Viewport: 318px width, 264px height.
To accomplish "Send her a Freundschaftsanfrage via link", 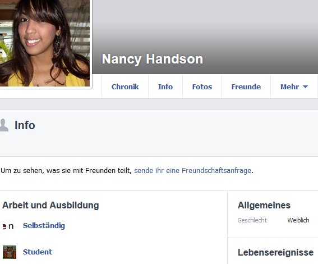I will (193, 171).
